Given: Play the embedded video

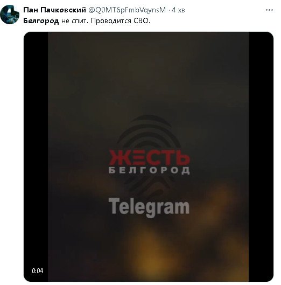Looking at the screenshot, I should [x=149, y=156].
